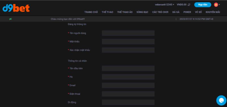Go to the POKER section

187,12
